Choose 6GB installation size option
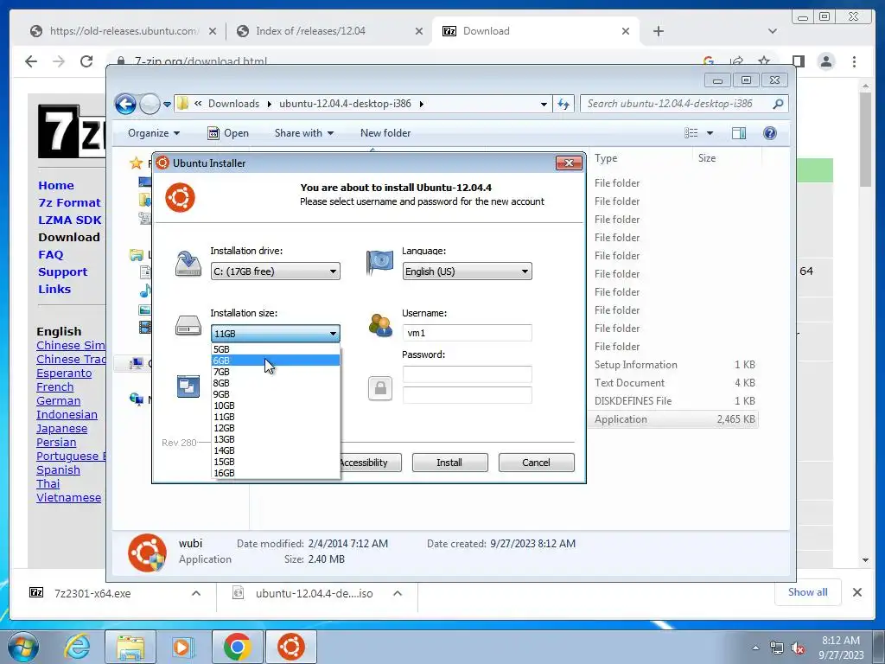 pos(276,361)
